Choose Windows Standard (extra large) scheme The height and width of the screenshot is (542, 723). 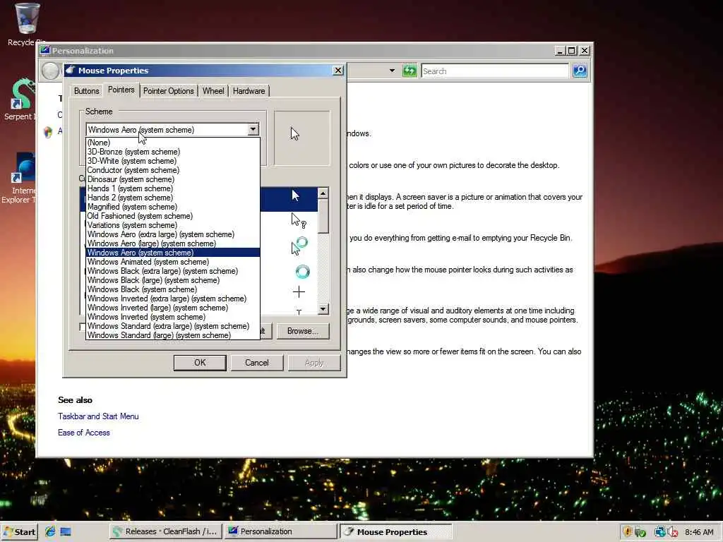tap(173, 326)
